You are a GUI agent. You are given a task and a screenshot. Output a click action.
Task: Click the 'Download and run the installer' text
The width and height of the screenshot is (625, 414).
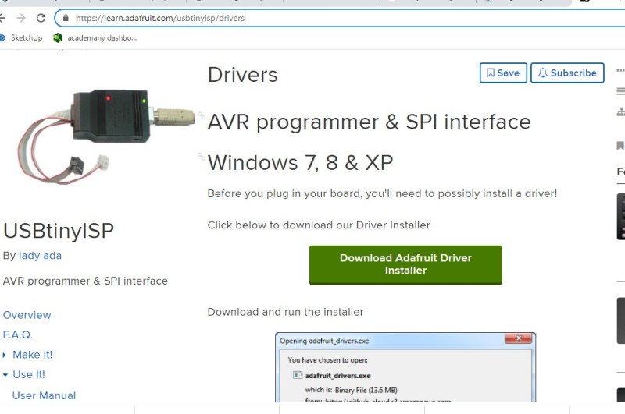click(x=285, y=312)
